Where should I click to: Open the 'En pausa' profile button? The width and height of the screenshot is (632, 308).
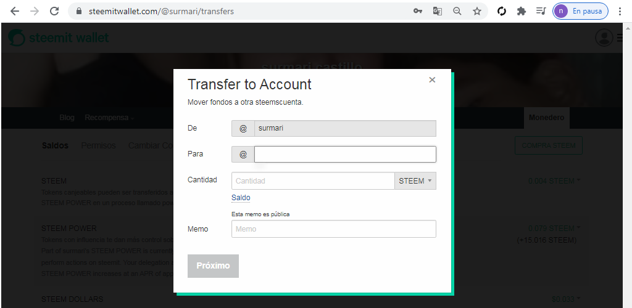580,11
